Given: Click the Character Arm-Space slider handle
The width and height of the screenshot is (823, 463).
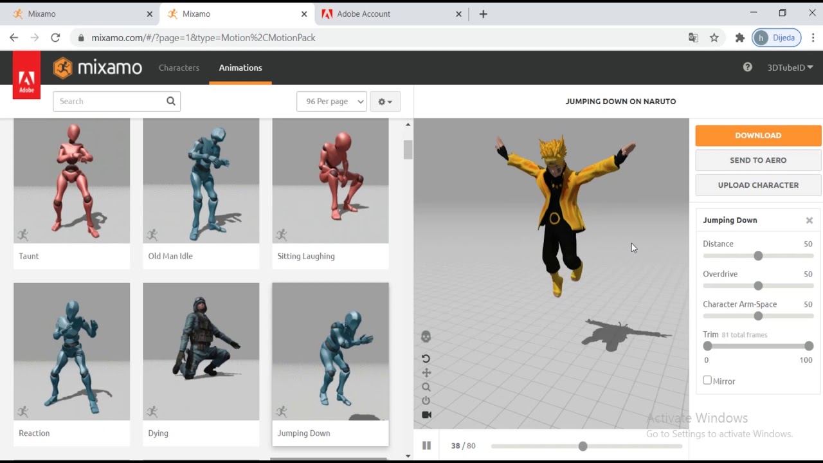Looking at the screenshot, I should coord(758,316).
